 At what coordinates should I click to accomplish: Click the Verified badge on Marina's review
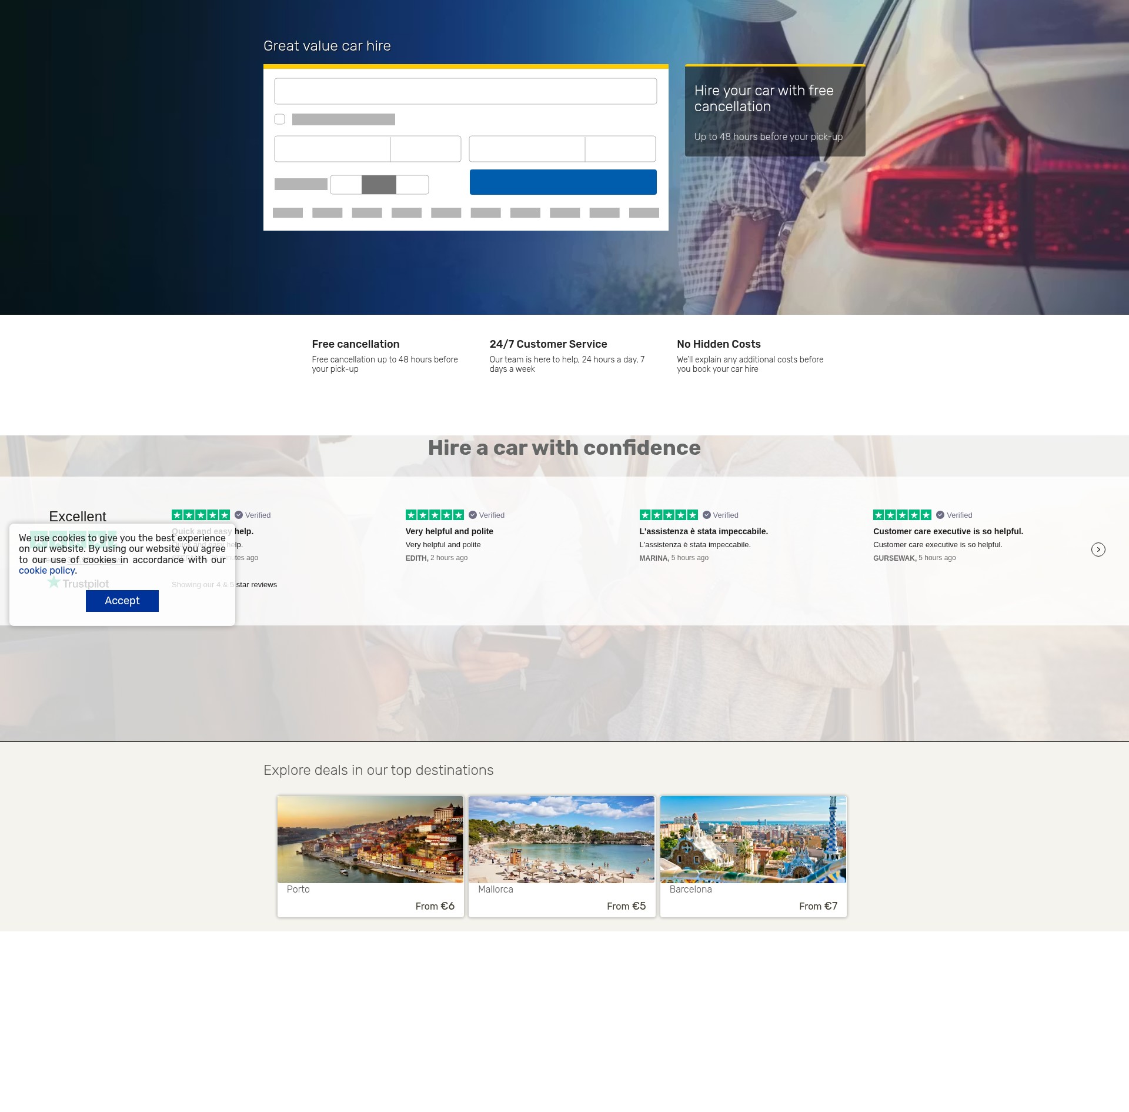(x=720, y=515)
